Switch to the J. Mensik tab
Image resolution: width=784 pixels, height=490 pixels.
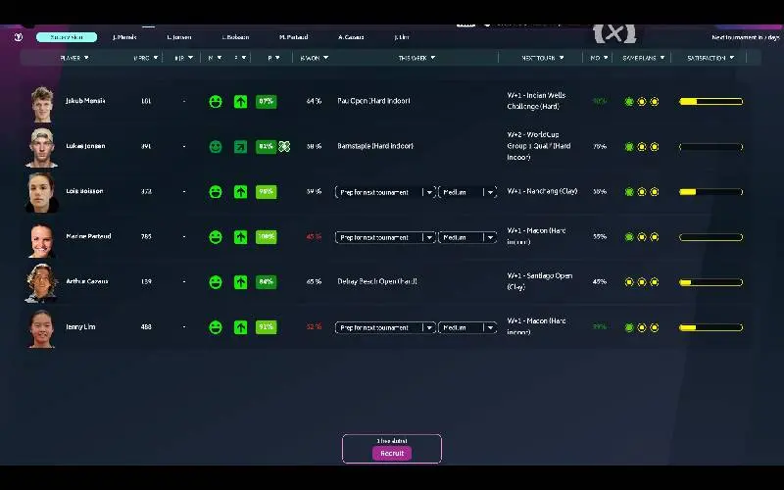point(125,37)
